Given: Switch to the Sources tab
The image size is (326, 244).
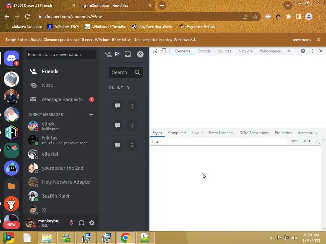Looking at the screenshot, I should (x=224, y=51).
